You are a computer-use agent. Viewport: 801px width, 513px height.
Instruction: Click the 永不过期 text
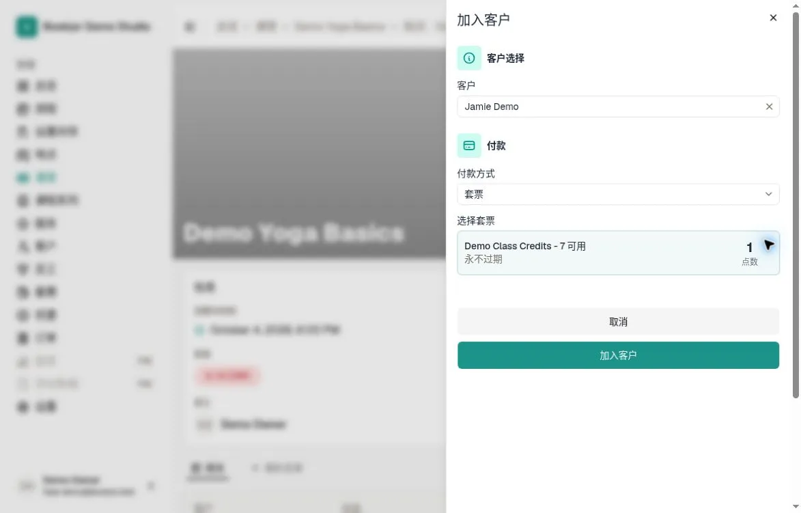483,260
